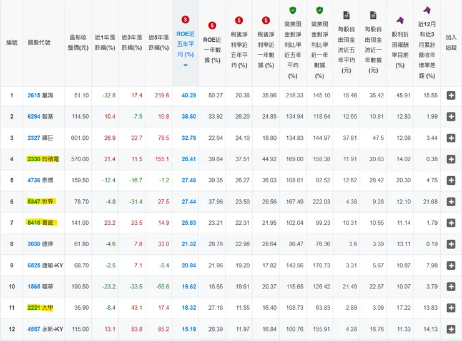Click net margin value 44.92

pyautogui.click(x=269, y=159)
